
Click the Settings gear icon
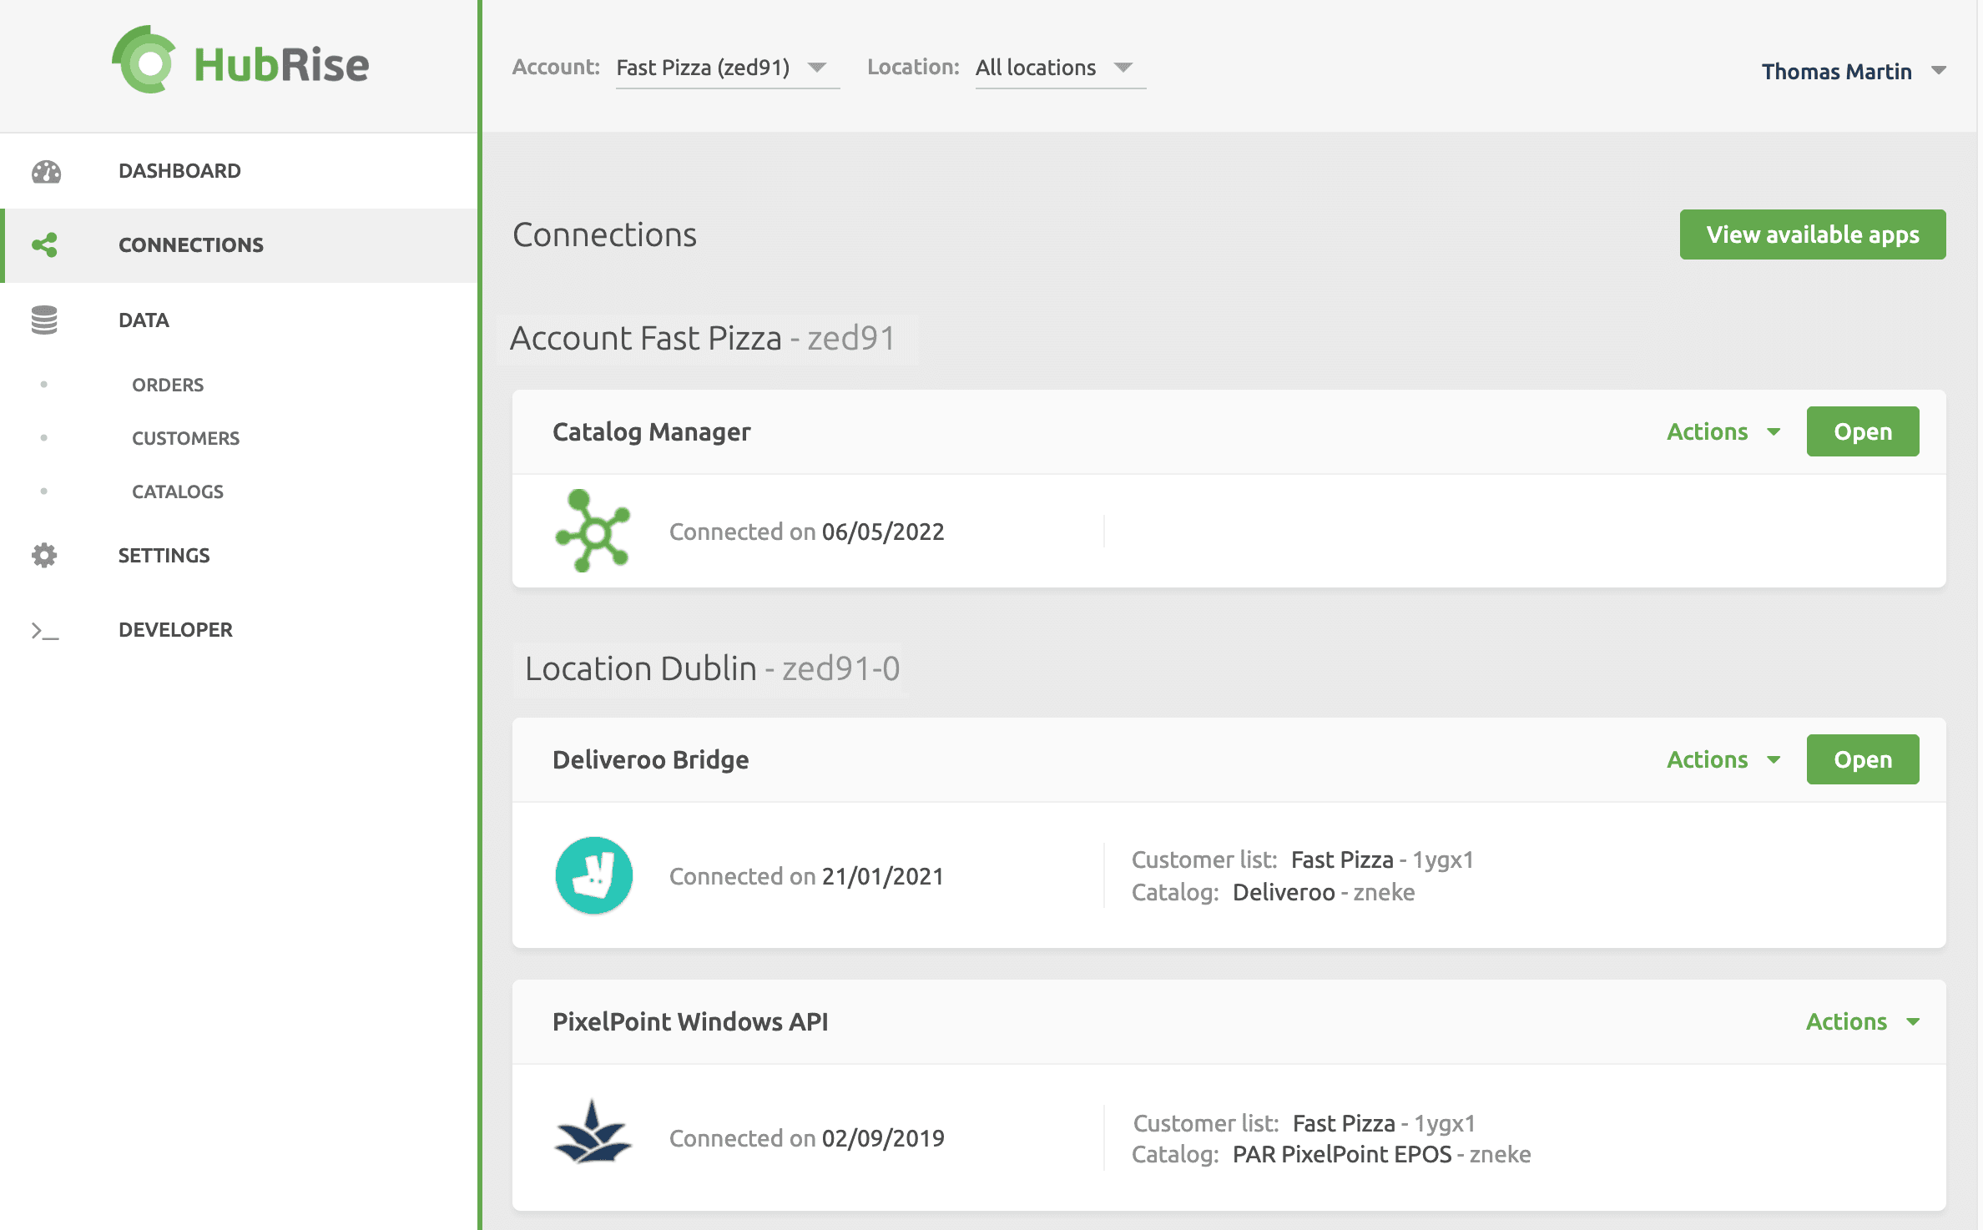tap(43, 555)
